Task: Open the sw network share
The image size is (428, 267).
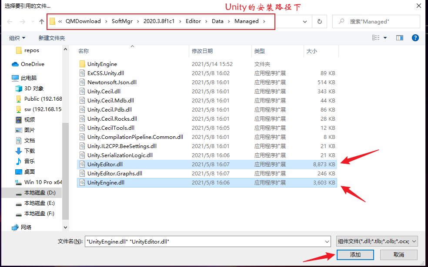Action: point(39,109)
